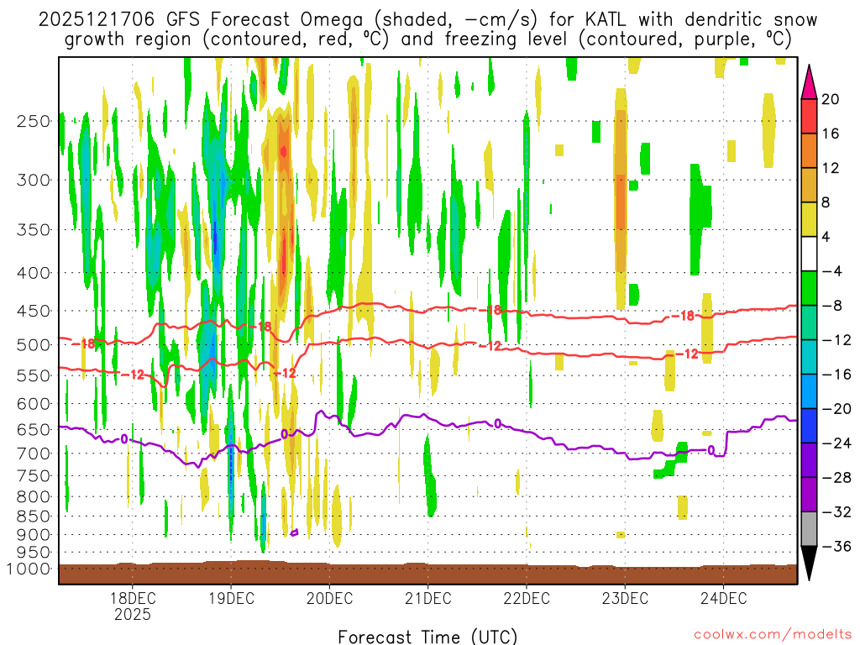860x645 pixels.
Task: Click the 19DEC date label on the time axis
Action: [231, 598]
